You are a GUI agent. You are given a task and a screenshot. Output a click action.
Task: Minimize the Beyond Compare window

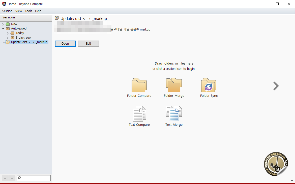click(x=266, y=4)
